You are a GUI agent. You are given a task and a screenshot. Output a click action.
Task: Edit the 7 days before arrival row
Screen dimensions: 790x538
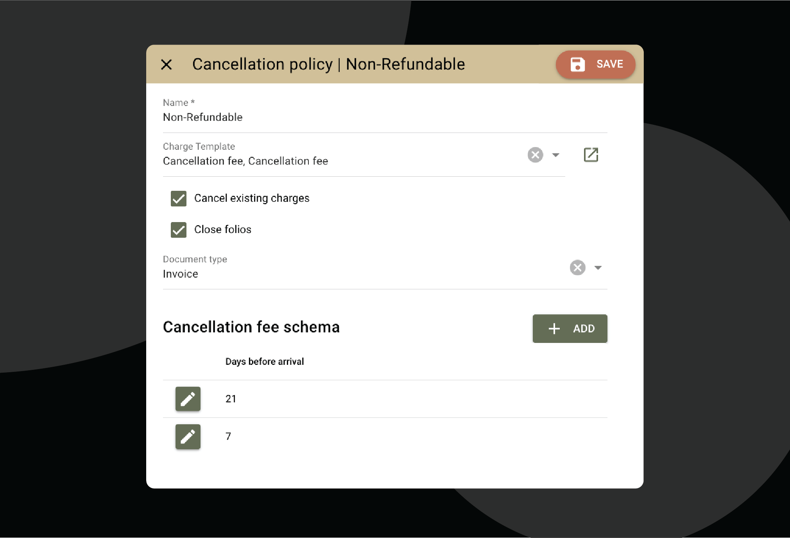click(x=188, y=436)
